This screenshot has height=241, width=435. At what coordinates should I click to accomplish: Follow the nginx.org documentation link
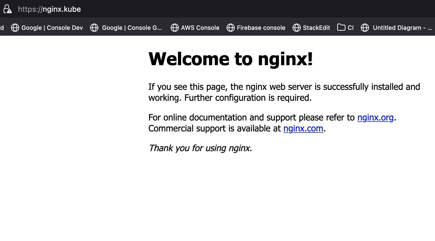[x=375, y=117]
